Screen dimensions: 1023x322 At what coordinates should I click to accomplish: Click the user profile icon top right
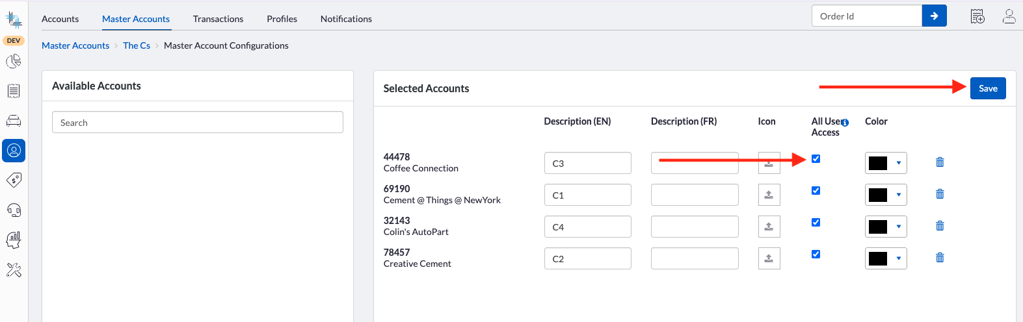pos(1009,16)
